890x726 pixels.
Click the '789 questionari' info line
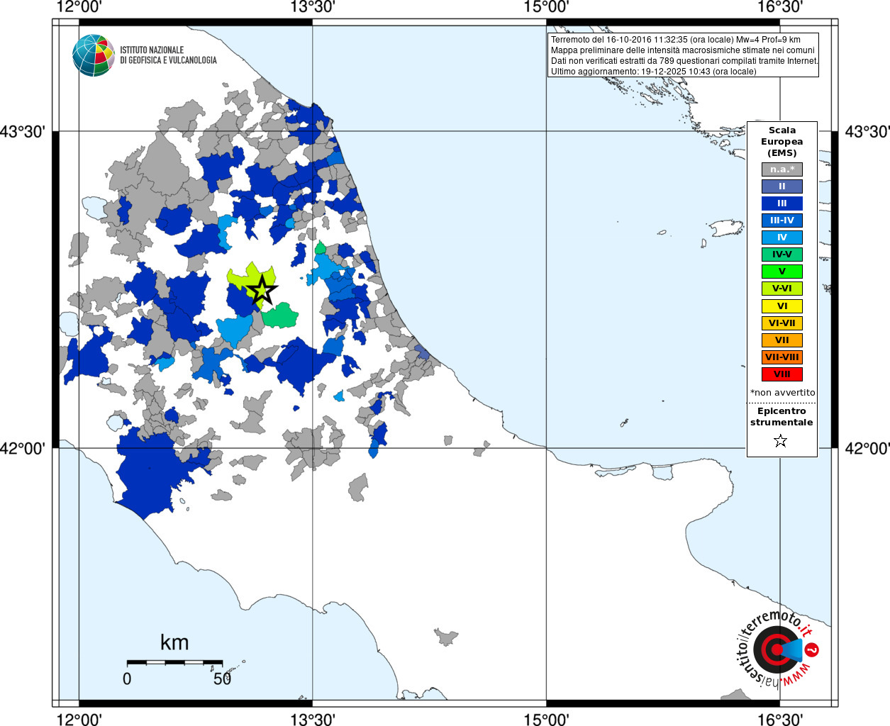pyautogui.click(x=684, y=61)
